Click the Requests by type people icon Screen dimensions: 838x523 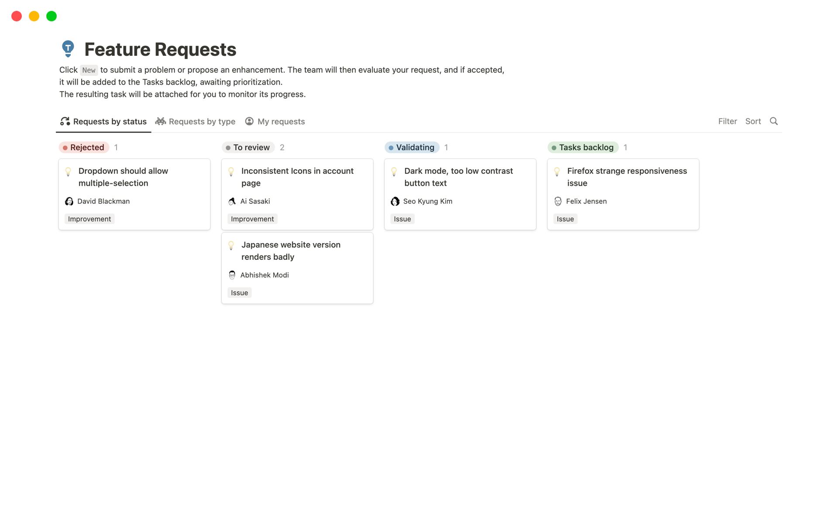(x=161, y=121)
